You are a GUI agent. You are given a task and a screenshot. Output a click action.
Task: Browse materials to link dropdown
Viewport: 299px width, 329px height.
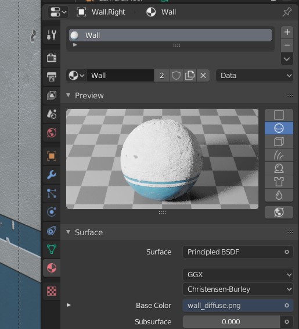tap(77, 76)
